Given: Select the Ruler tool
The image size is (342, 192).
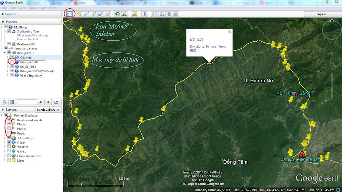Looking at the screenshot, I should (145, 14).
